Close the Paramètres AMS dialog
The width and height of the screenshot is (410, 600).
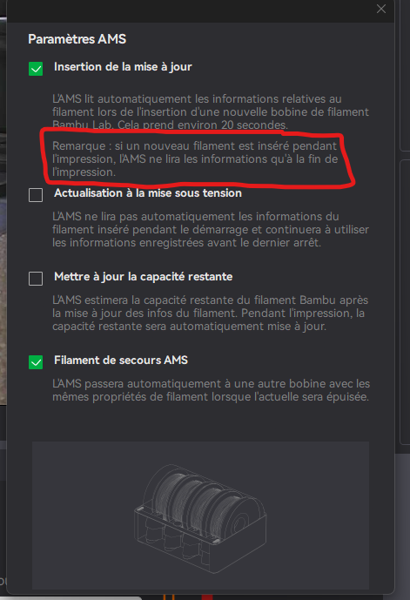click(381, 9)
